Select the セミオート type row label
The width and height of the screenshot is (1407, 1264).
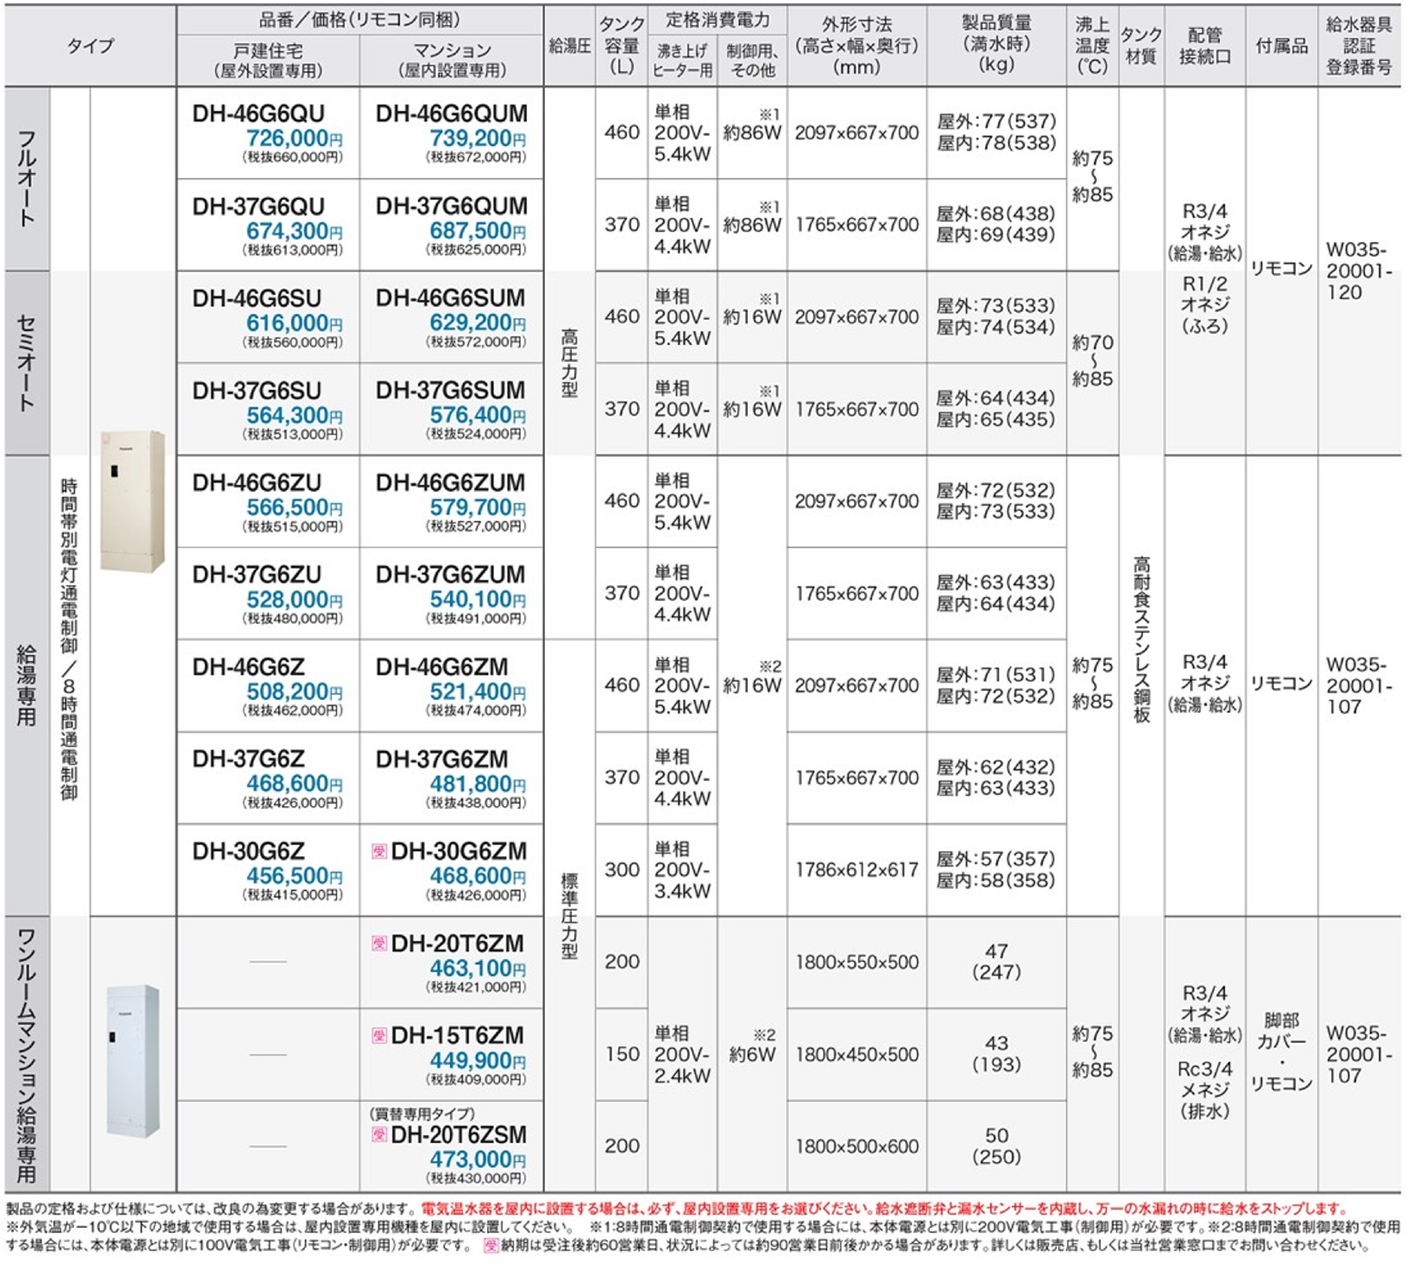(x=27, y=362)
